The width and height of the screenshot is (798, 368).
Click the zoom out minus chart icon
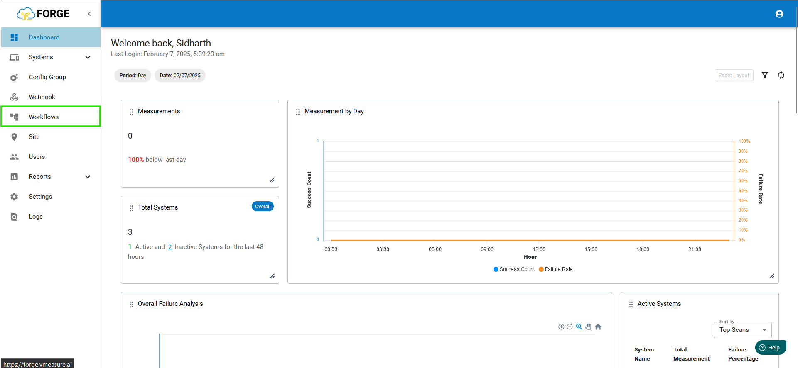[x=570, y=327]
